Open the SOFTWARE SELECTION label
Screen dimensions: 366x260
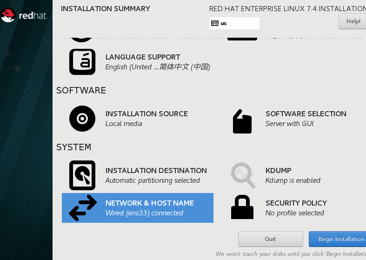pyautogui.click(x=306, y=113)
